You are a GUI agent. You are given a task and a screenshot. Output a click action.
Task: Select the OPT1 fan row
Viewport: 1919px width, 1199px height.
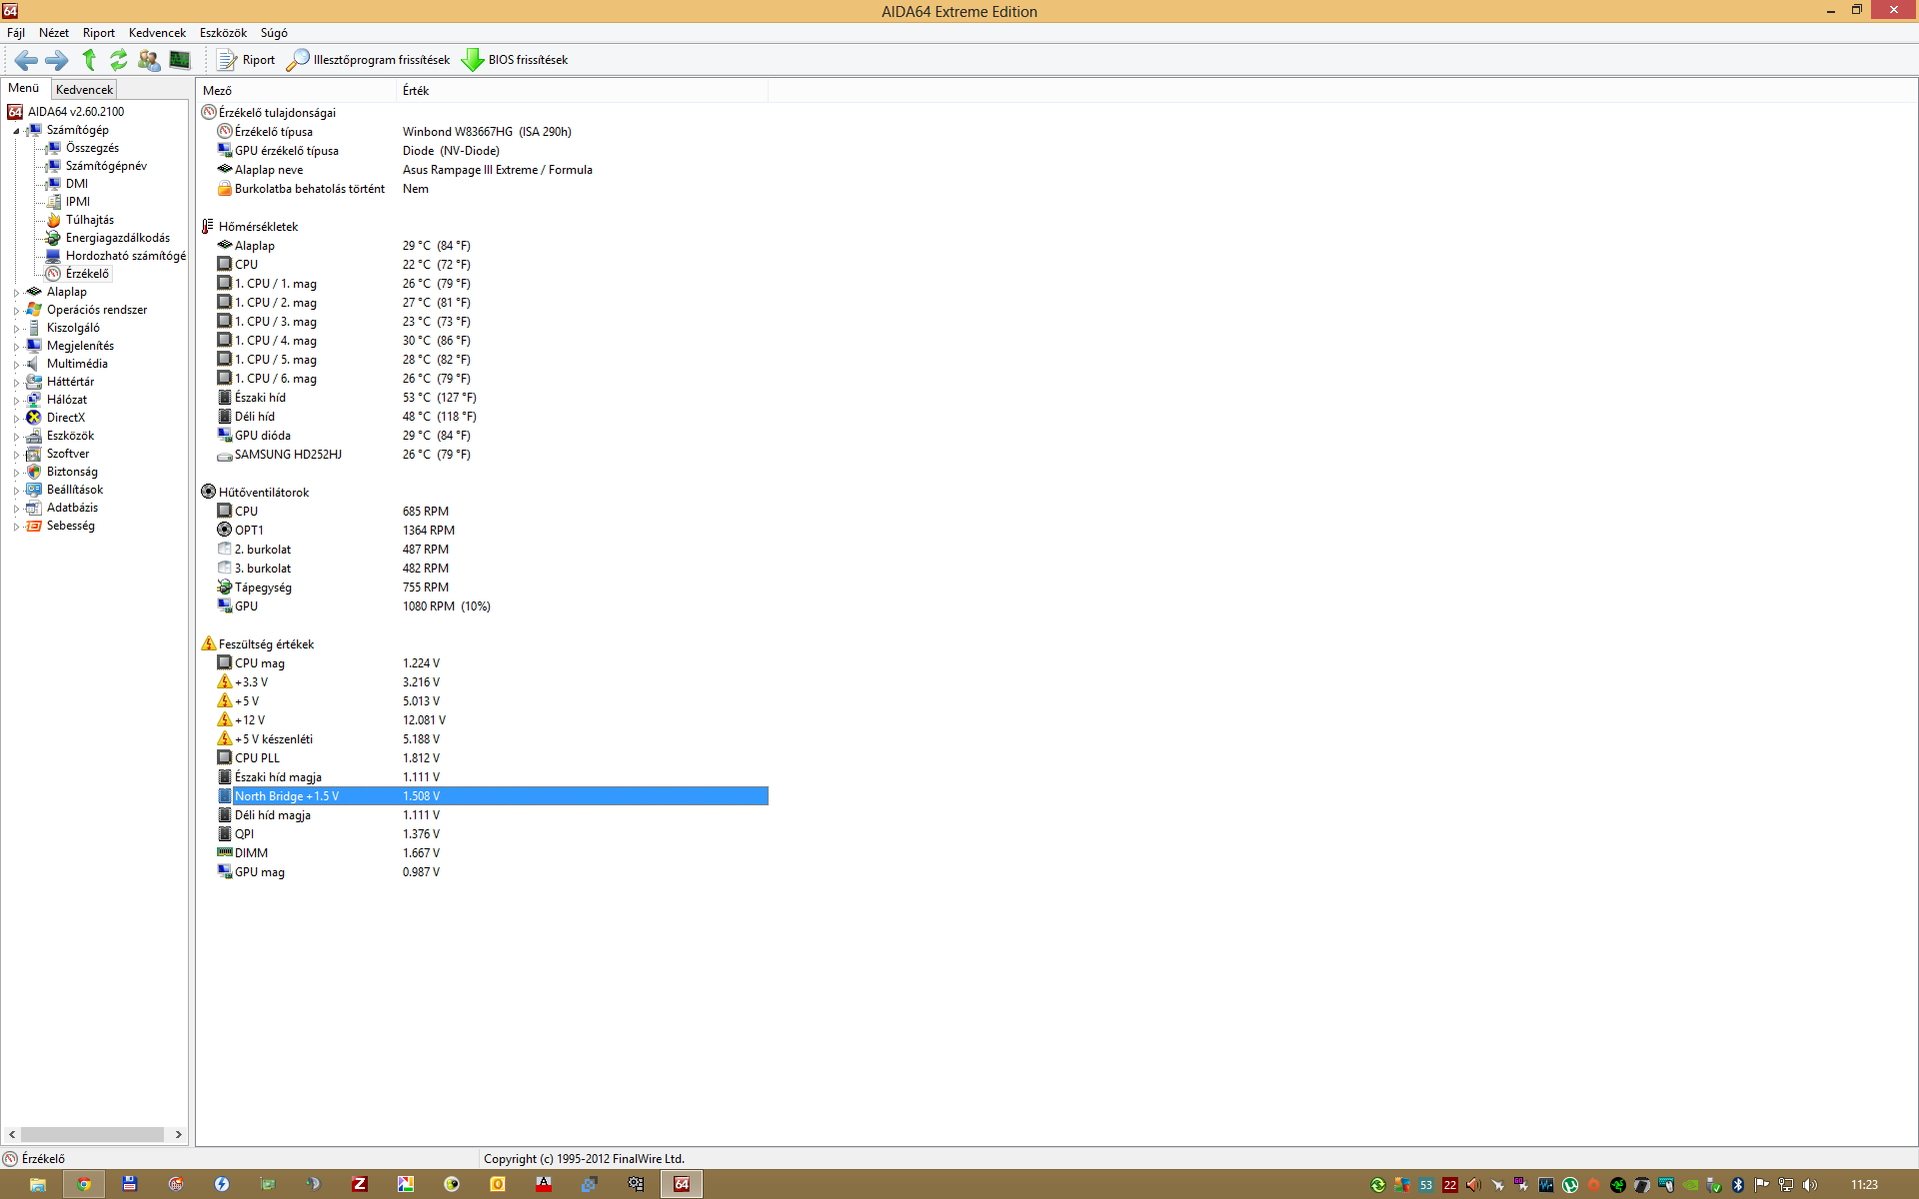(x=484, y=531)
